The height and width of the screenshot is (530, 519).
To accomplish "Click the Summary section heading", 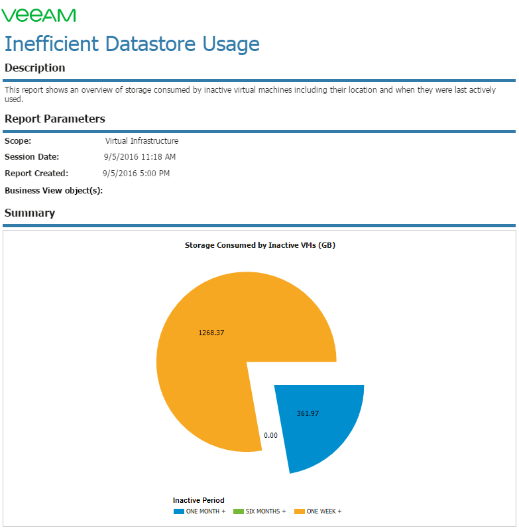I will (x=29, y=213).
